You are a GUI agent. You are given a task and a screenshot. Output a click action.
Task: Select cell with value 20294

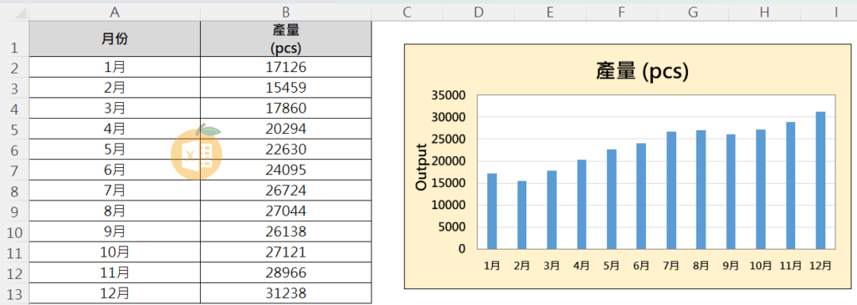click(x=286, y=129)
